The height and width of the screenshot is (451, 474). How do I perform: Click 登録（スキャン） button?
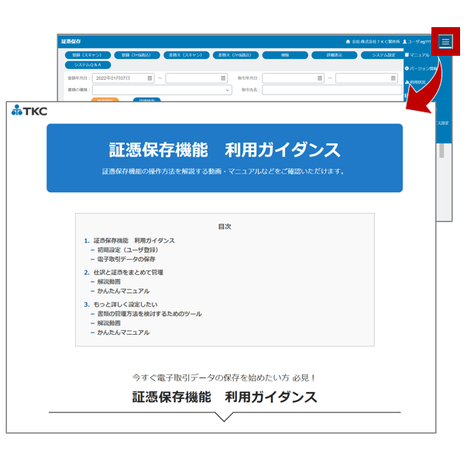[88, 55]
